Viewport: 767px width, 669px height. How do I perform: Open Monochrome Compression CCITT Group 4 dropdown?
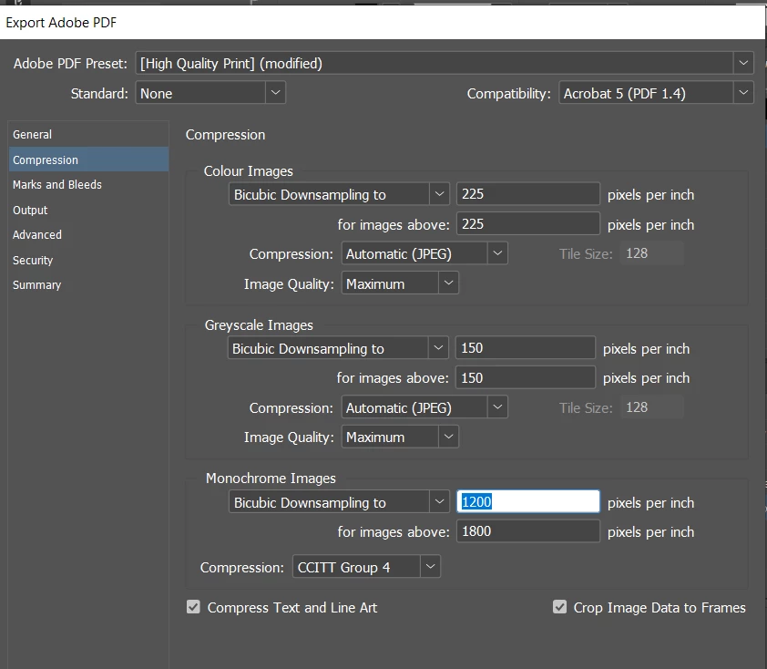click(366, 567)
